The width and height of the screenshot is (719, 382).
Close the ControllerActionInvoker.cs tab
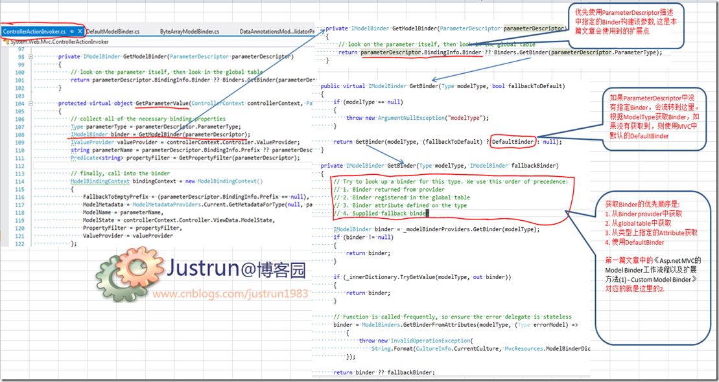pos(79,32)
